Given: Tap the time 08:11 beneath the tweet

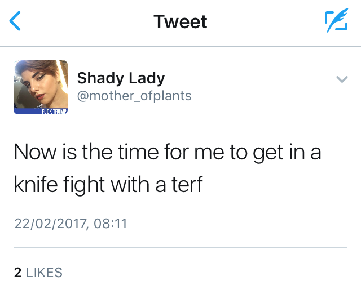Looking at the screenshot, I should (x=111, y=224).
